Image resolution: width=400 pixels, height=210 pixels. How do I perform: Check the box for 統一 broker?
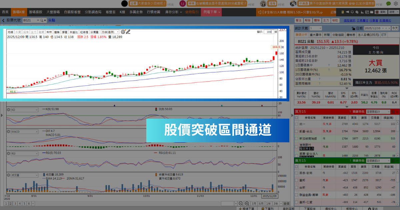(296, 124)
